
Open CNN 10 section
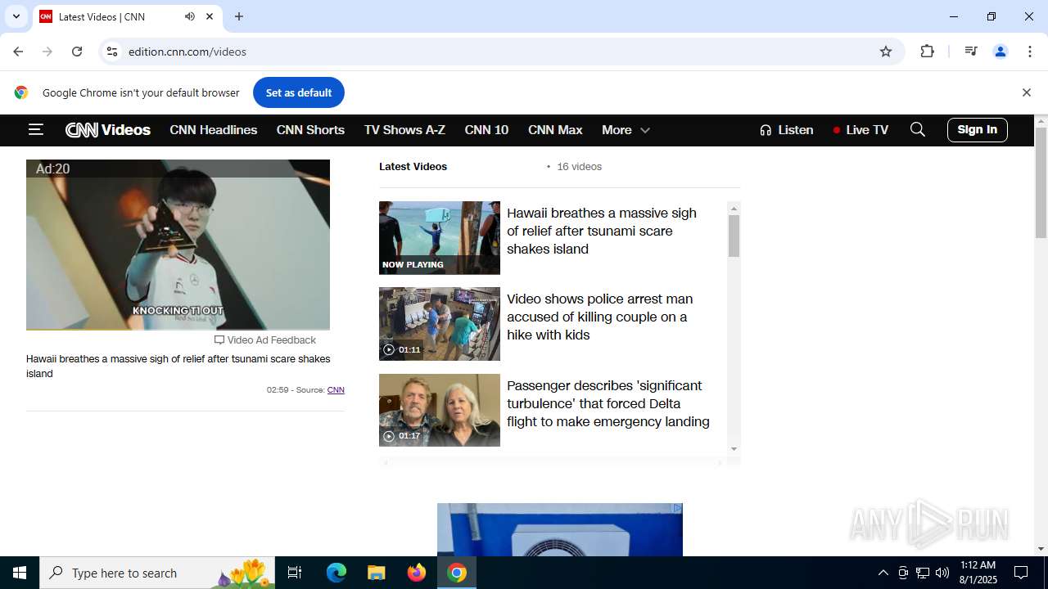click(486, 130)
